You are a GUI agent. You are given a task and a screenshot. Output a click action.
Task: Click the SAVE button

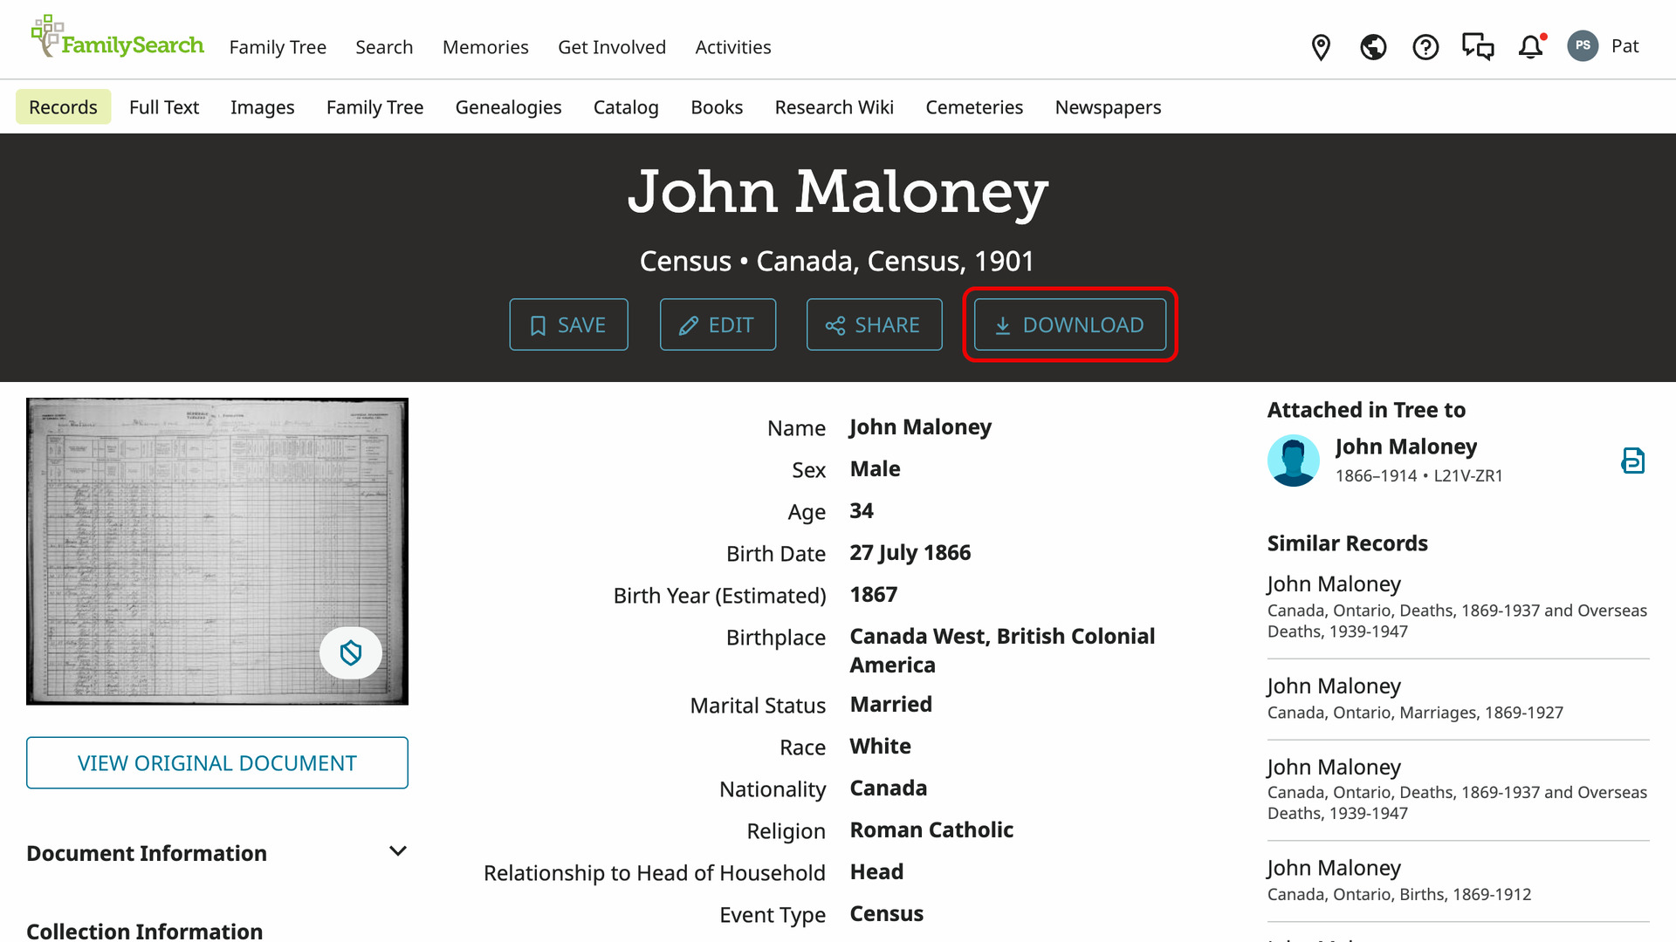click(568, 324)
